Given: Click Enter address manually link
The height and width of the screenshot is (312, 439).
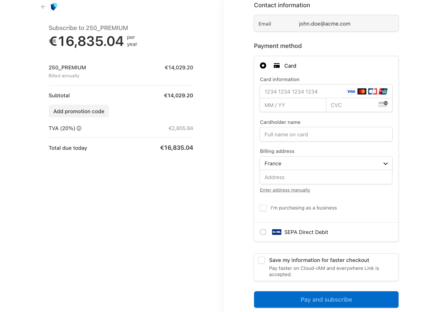Looking at the screenshot, I should pos(285,190).
